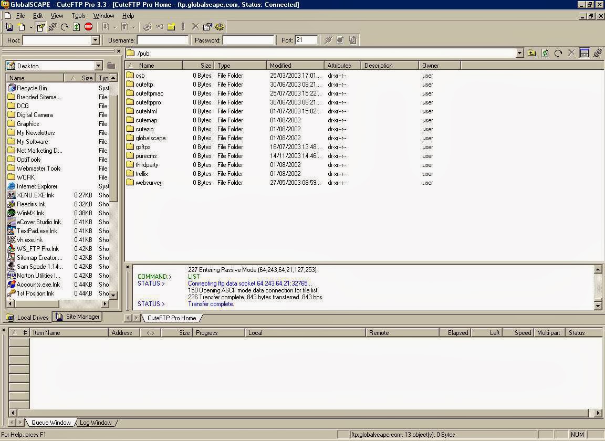This screenshot has height=441, width=605.
Task: Click the green Refresh page toolbar icon
Action: click(76, 27)
